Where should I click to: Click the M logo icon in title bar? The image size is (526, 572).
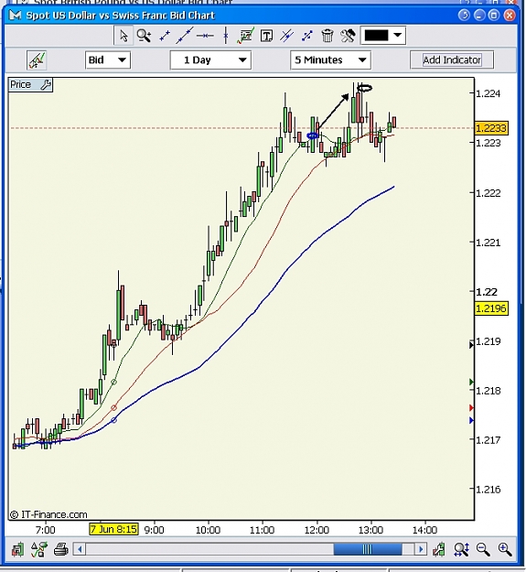pos(15,16)
